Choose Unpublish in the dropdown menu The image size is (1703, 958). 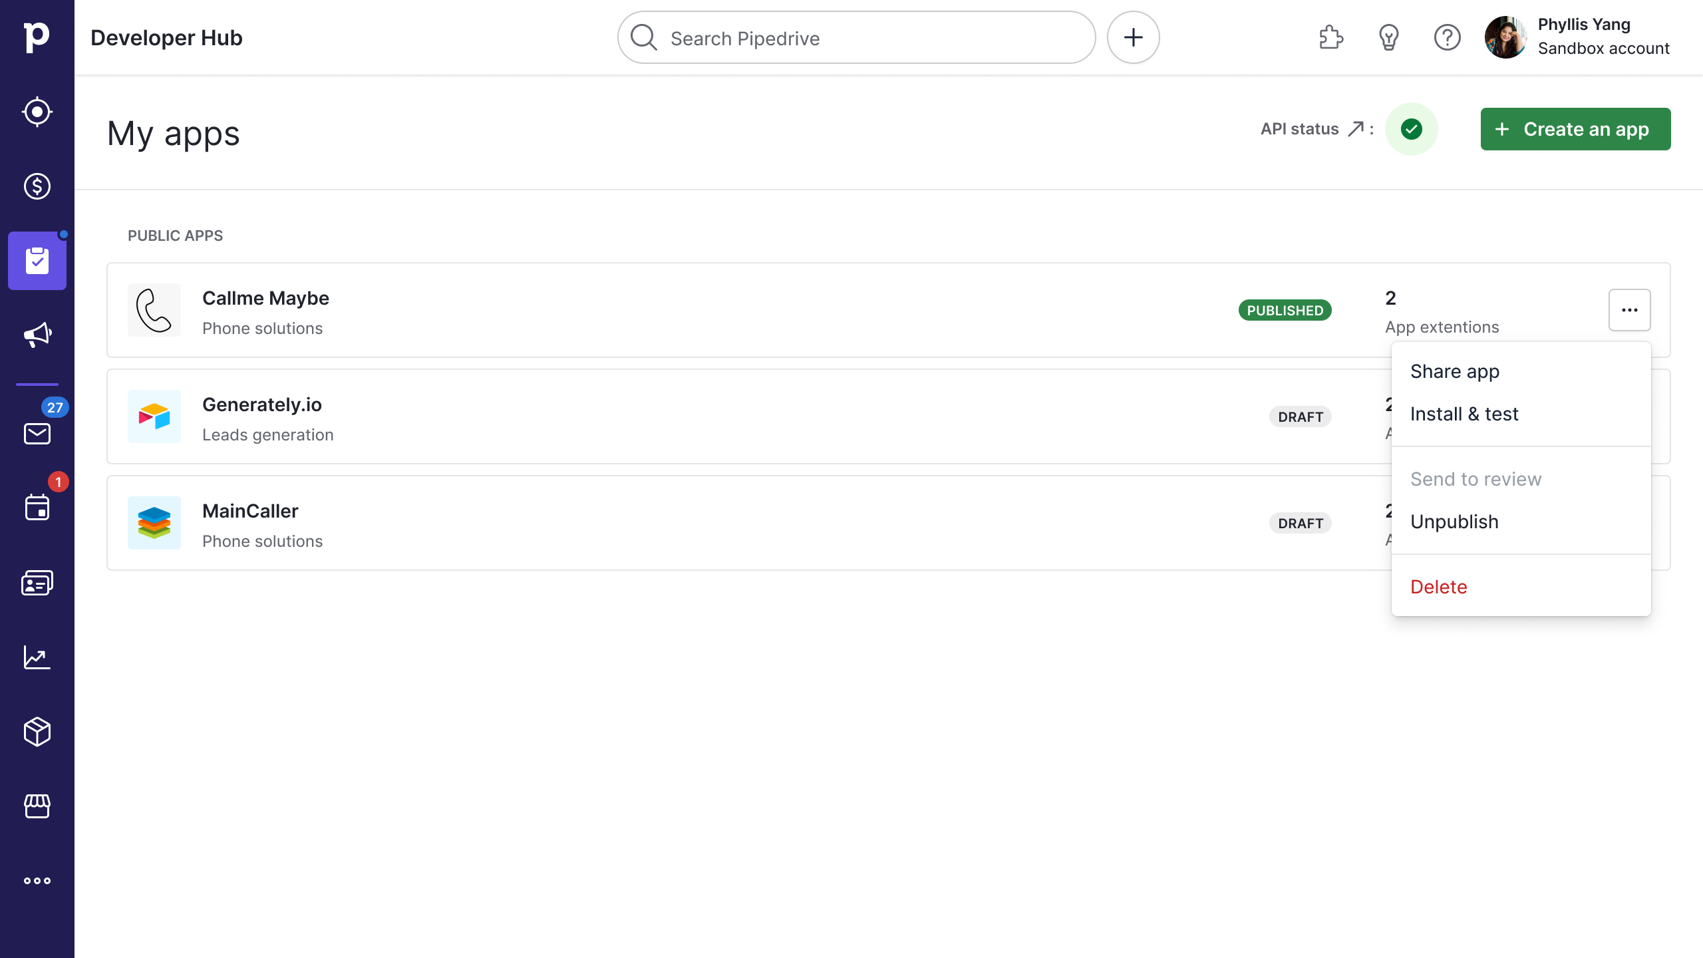coord(1454,522)
